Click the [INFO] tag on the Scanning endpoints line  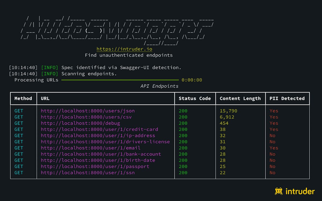(50, 74)
